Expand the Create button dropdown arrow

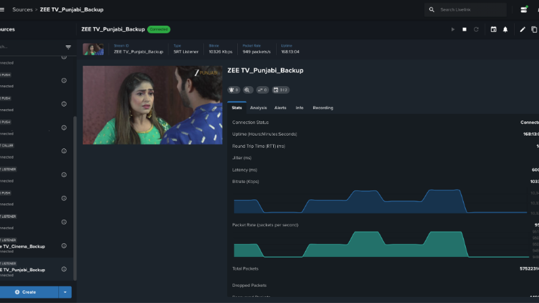coord(65,292)
